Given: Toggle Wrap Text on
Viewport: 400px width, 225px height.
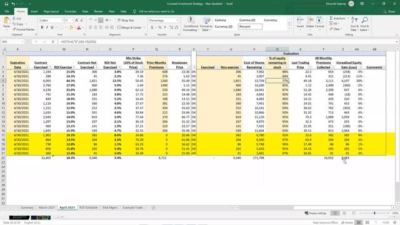Looking at the screenshot, I should point(126,21).
